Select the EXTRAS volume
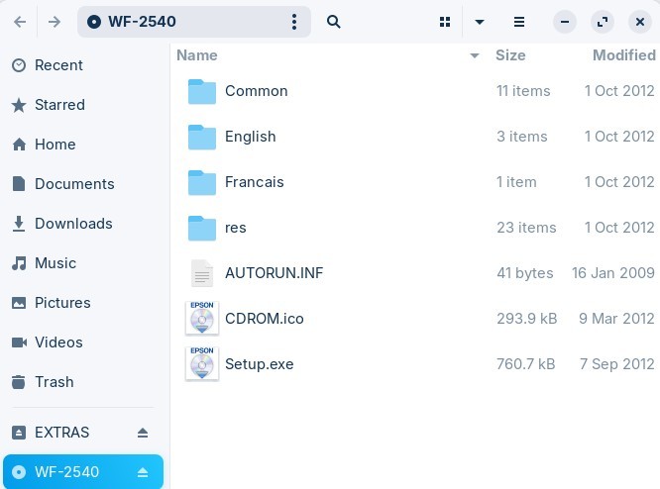The height and width of the screenshot is (489, 660). [83, 433]
